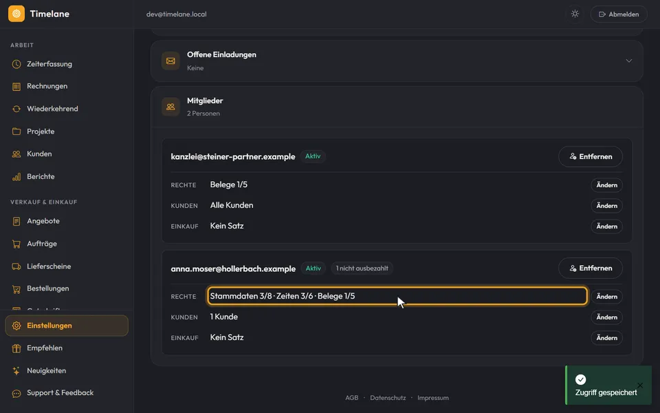Remove member anna.moser@hollerbach.example

591,268
